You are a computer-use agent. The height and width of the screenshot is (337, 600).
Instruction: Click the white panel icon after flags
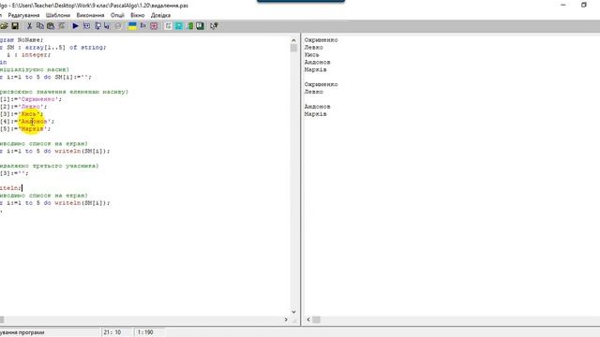[168, 26]
